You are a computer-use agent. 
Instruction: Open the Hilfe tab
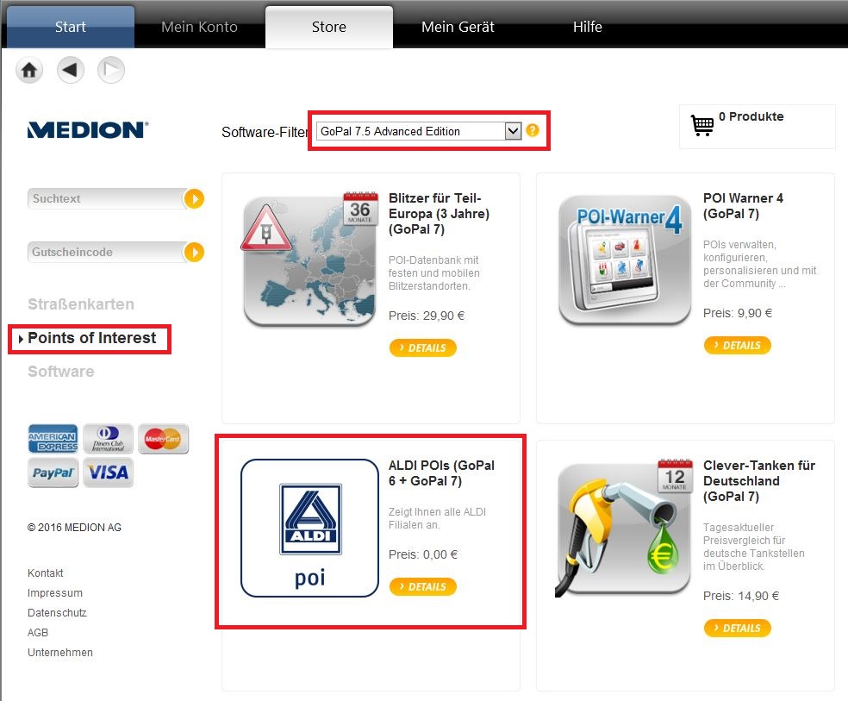[588, 27]
